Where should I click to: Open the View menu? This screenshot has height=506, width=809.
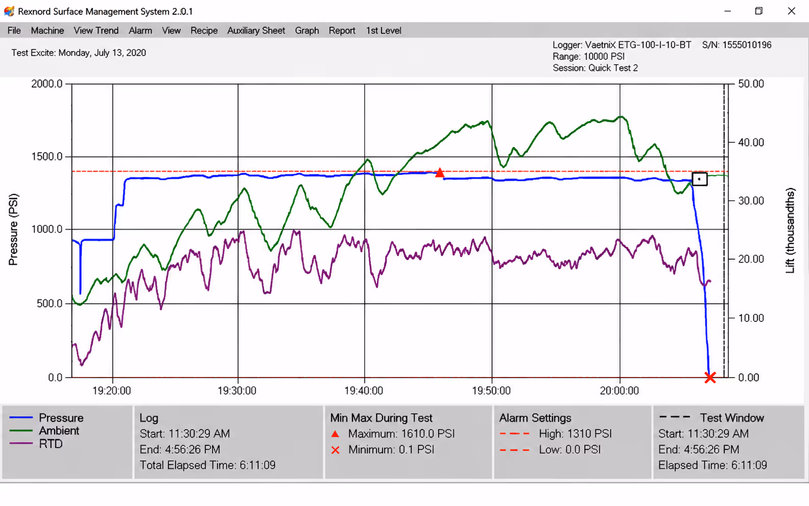(171, 31)
